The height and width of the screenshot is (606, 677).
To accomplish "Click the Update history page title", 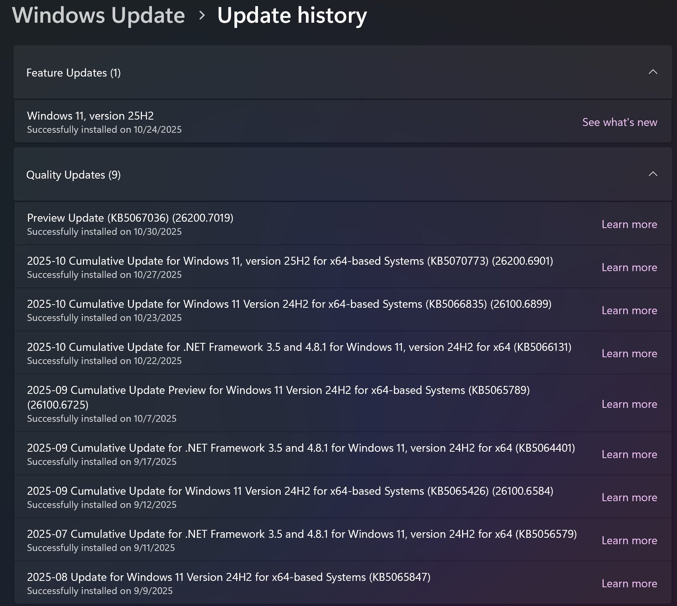I will pos(292,16).
